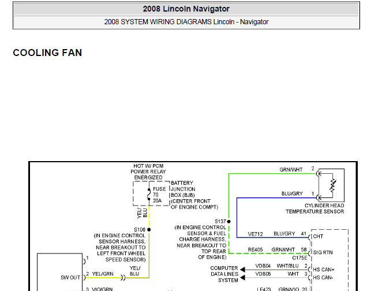This screenshot has width=367, height=291.
Task: Select the '2008 SYSTEM WIRING DIAGRAMS Lincoln - Navigator' subtitle
Action: tap(186, 22)
